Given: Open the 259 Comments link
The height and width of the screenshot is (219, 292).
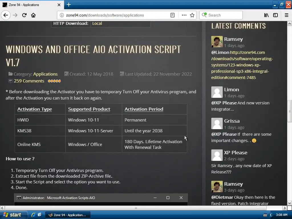Looking at the screenshot, I should (x=29, y=81).
